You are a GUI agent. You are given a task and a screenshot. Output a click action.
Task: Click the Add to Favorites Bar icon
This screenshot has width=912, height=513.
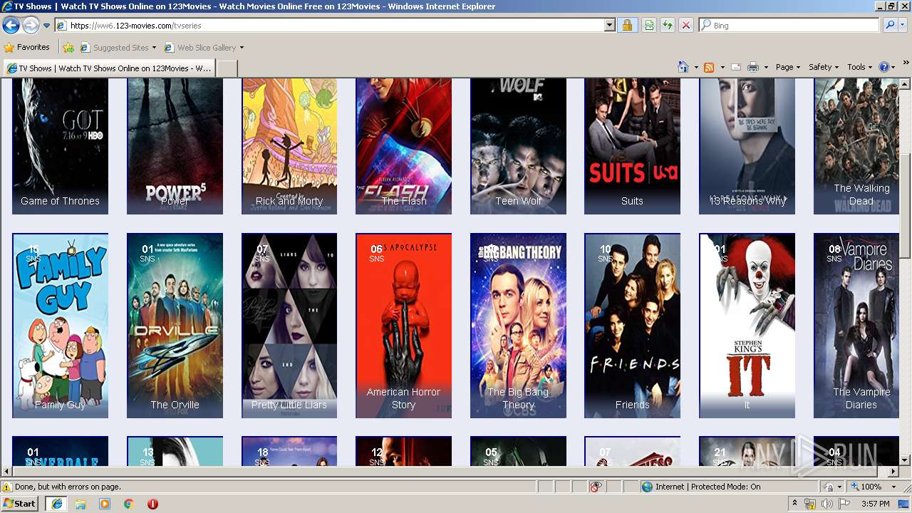[68, 48]
